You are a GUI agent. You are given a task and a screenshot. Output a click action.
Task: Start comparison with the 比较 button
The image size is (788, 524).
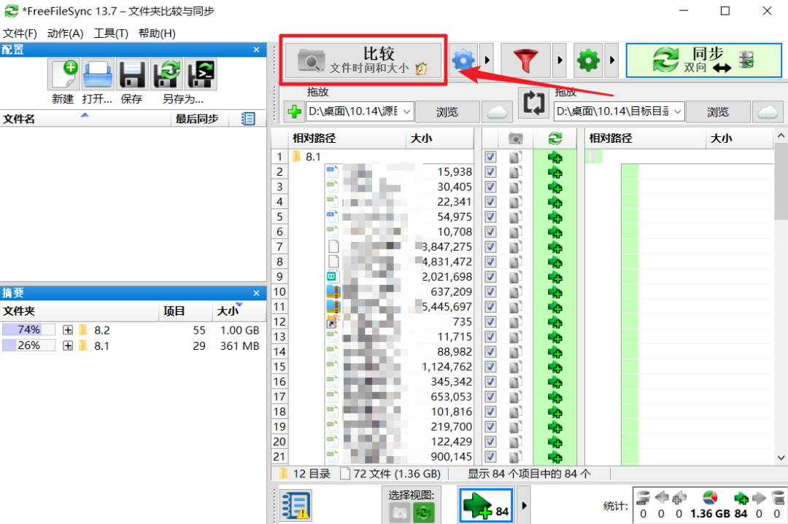(x=363, y=60)
